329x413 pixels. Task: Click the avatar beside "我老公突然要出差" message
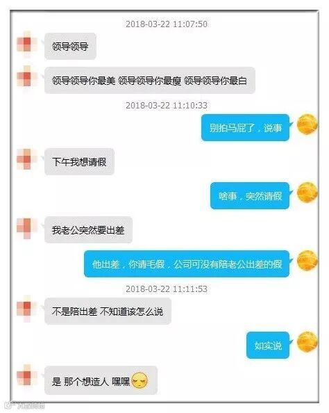point(26,227)
